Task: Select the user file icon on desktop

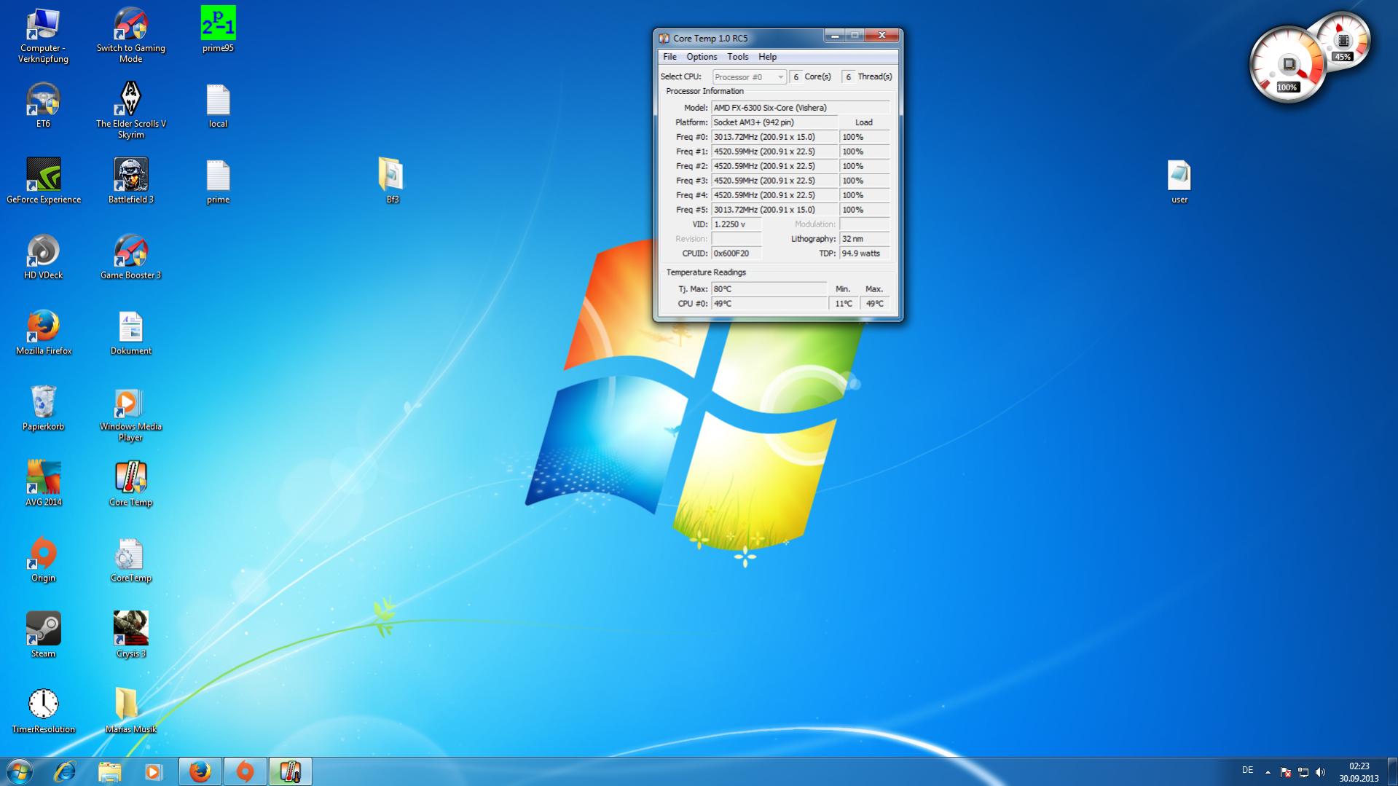Action: (1179, 181)
